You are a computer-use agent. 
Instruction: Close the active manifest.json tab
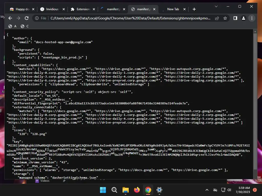click(x=154, y=9)
